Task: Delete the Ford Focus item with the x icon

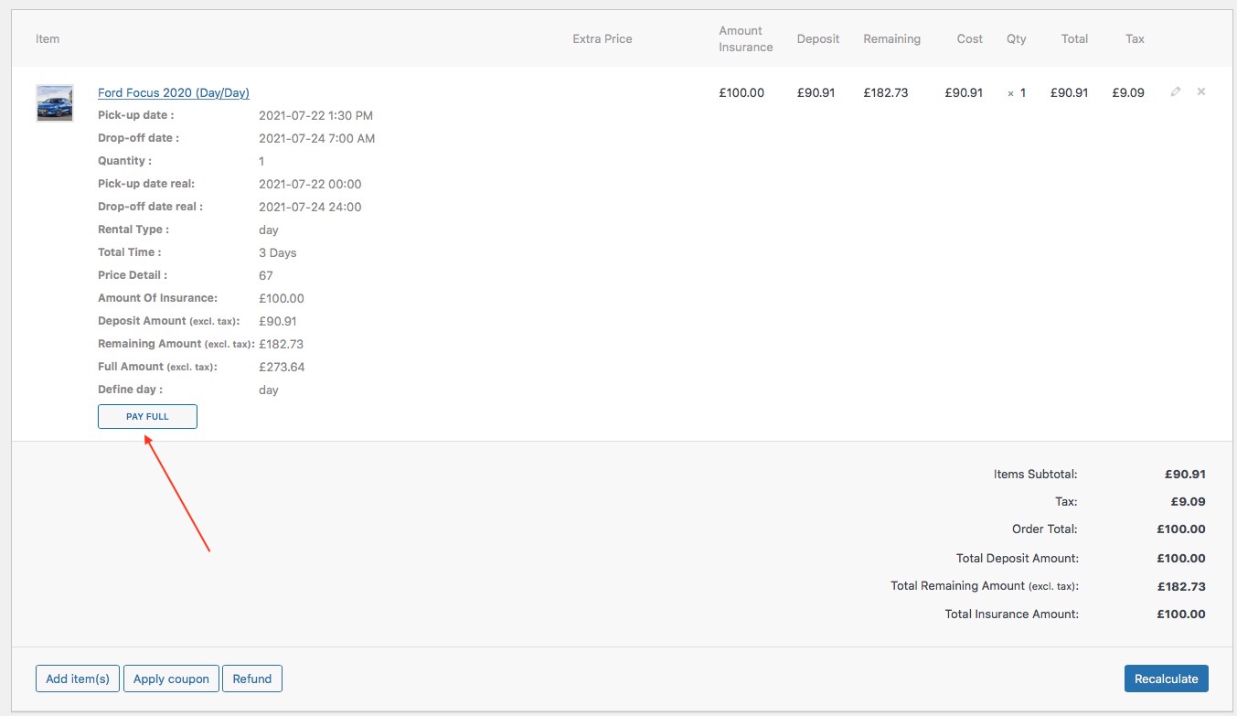Action: [x=1201, y=91]
